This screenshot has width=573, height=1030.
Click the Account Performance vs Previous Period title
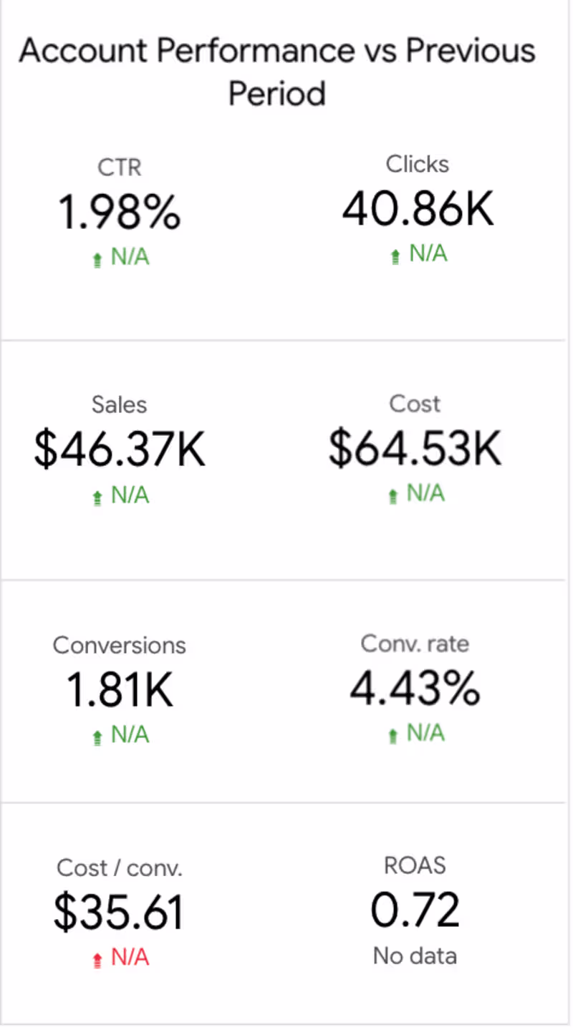pos(277,72)
